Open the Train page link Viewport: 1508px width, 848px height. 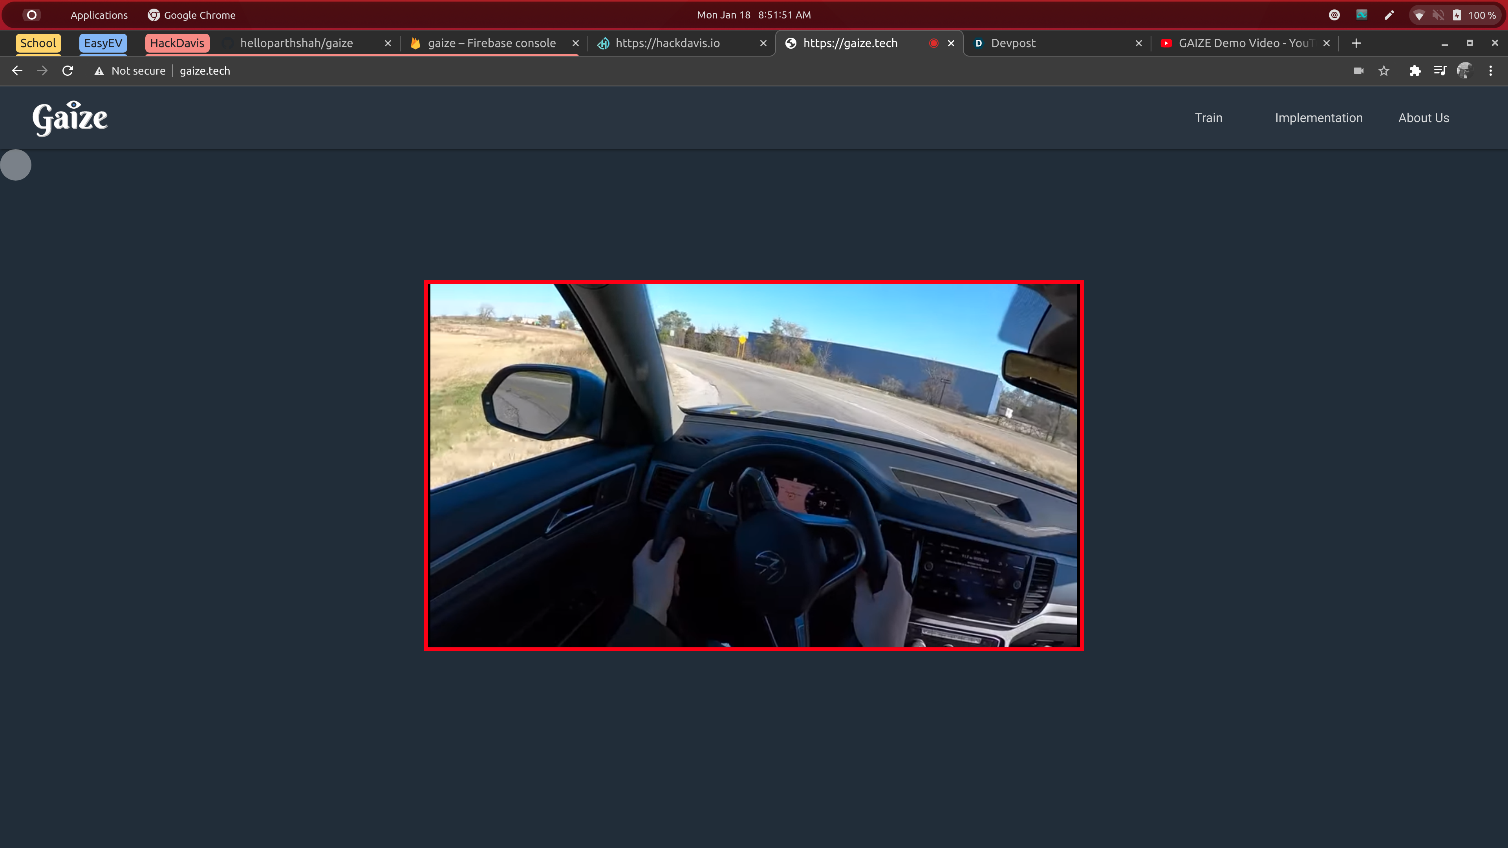point(1208,118)
